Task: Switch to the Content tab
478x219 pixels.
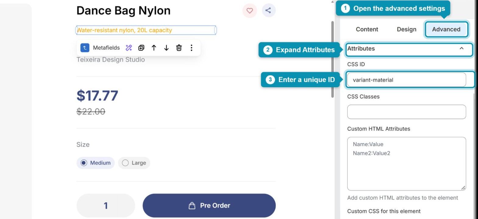Action: tap(367, 30)
